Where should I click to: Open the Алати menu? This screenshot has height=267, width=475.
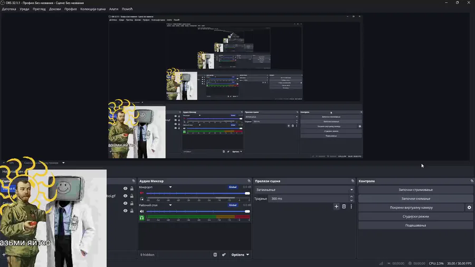pyautogui.click(x=113, y=9)
